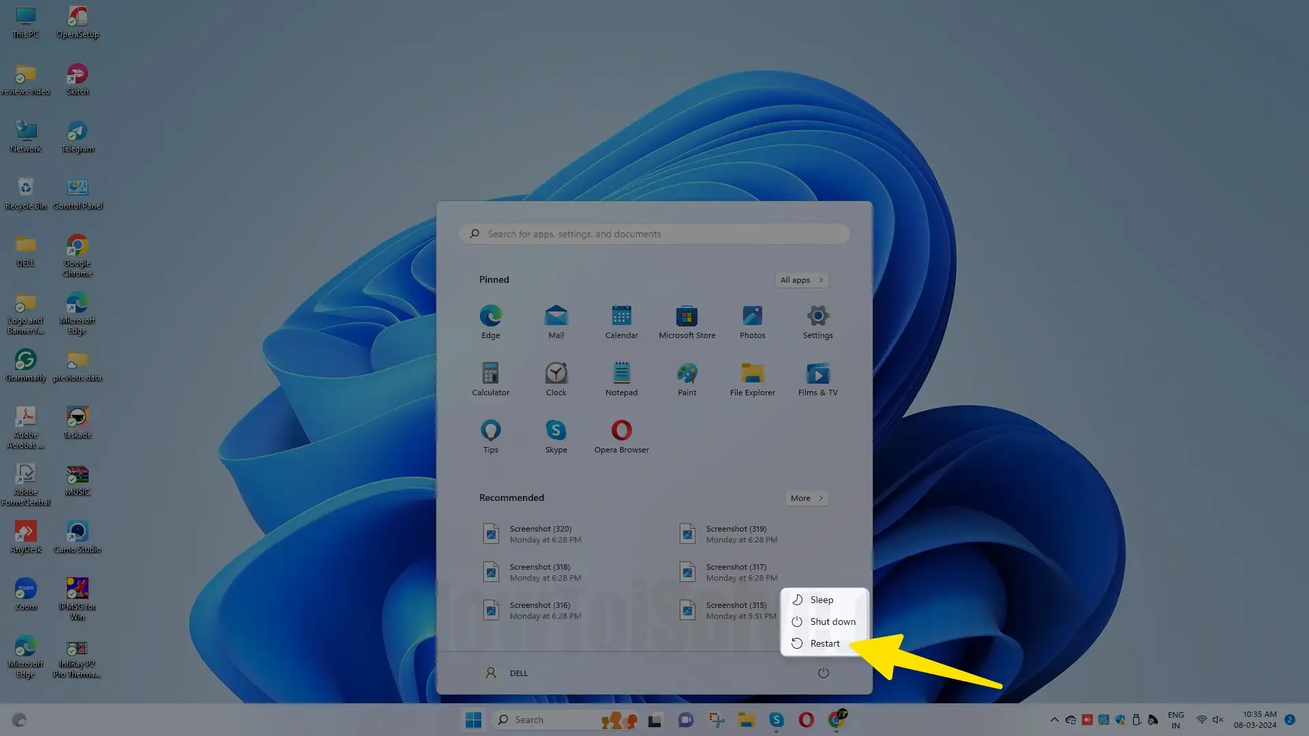Choose Restart from the power menu
This screenshot has width=1309, height=736.
coord(824,644)
